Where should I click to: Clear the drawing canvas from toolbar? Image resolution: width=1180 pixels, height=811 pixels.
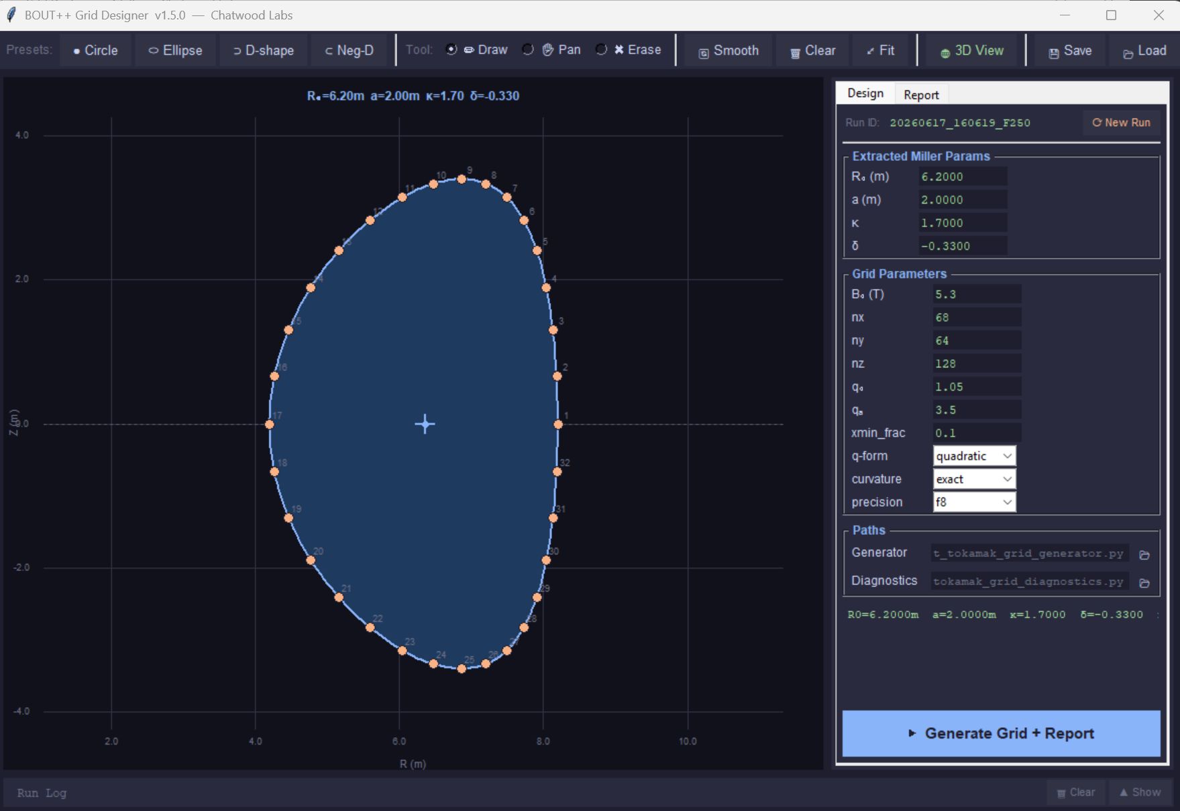(812, 51)
